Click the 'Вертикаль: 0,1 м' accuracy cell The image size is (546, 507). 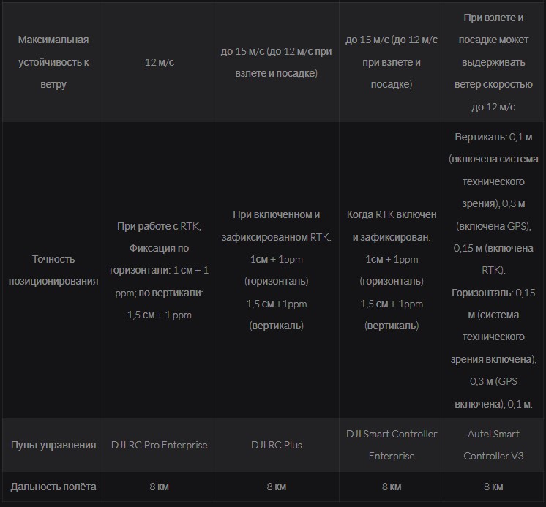click(493, 270)
